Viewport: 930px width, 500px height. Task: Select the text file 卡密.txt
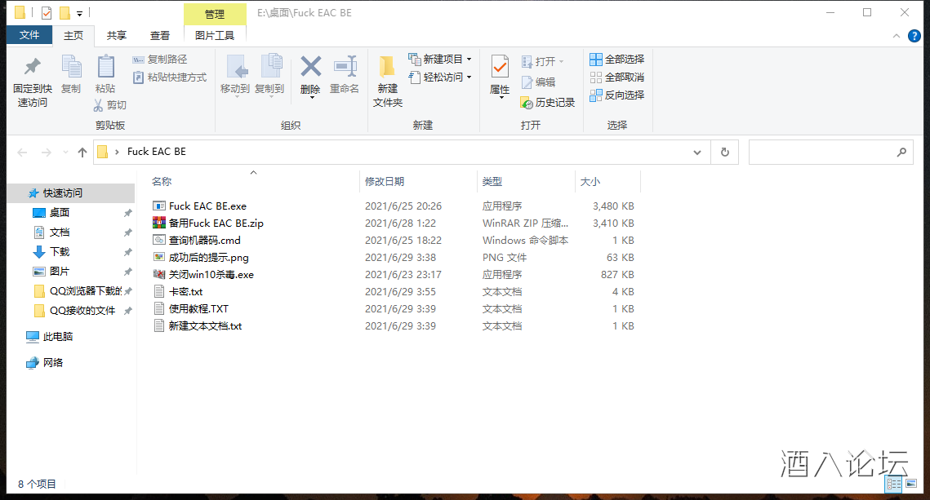click(x=185, y=292)
